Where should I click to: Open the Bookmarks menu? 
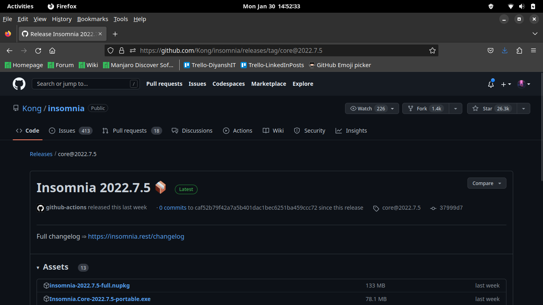[x=93, y=19]
